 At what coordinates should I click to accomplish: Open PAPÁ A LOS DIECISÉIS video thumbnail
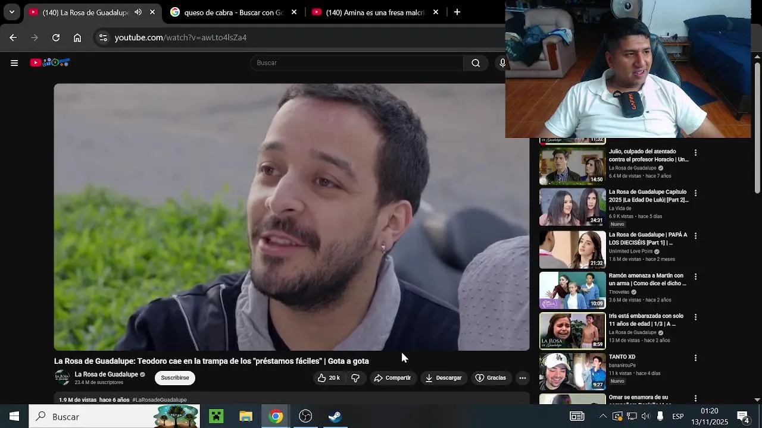[x=572, y=250]
